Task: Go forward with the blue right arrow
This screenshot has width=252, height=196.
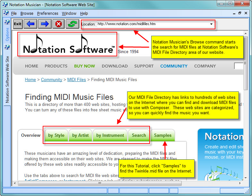Action: pos(45,24)
